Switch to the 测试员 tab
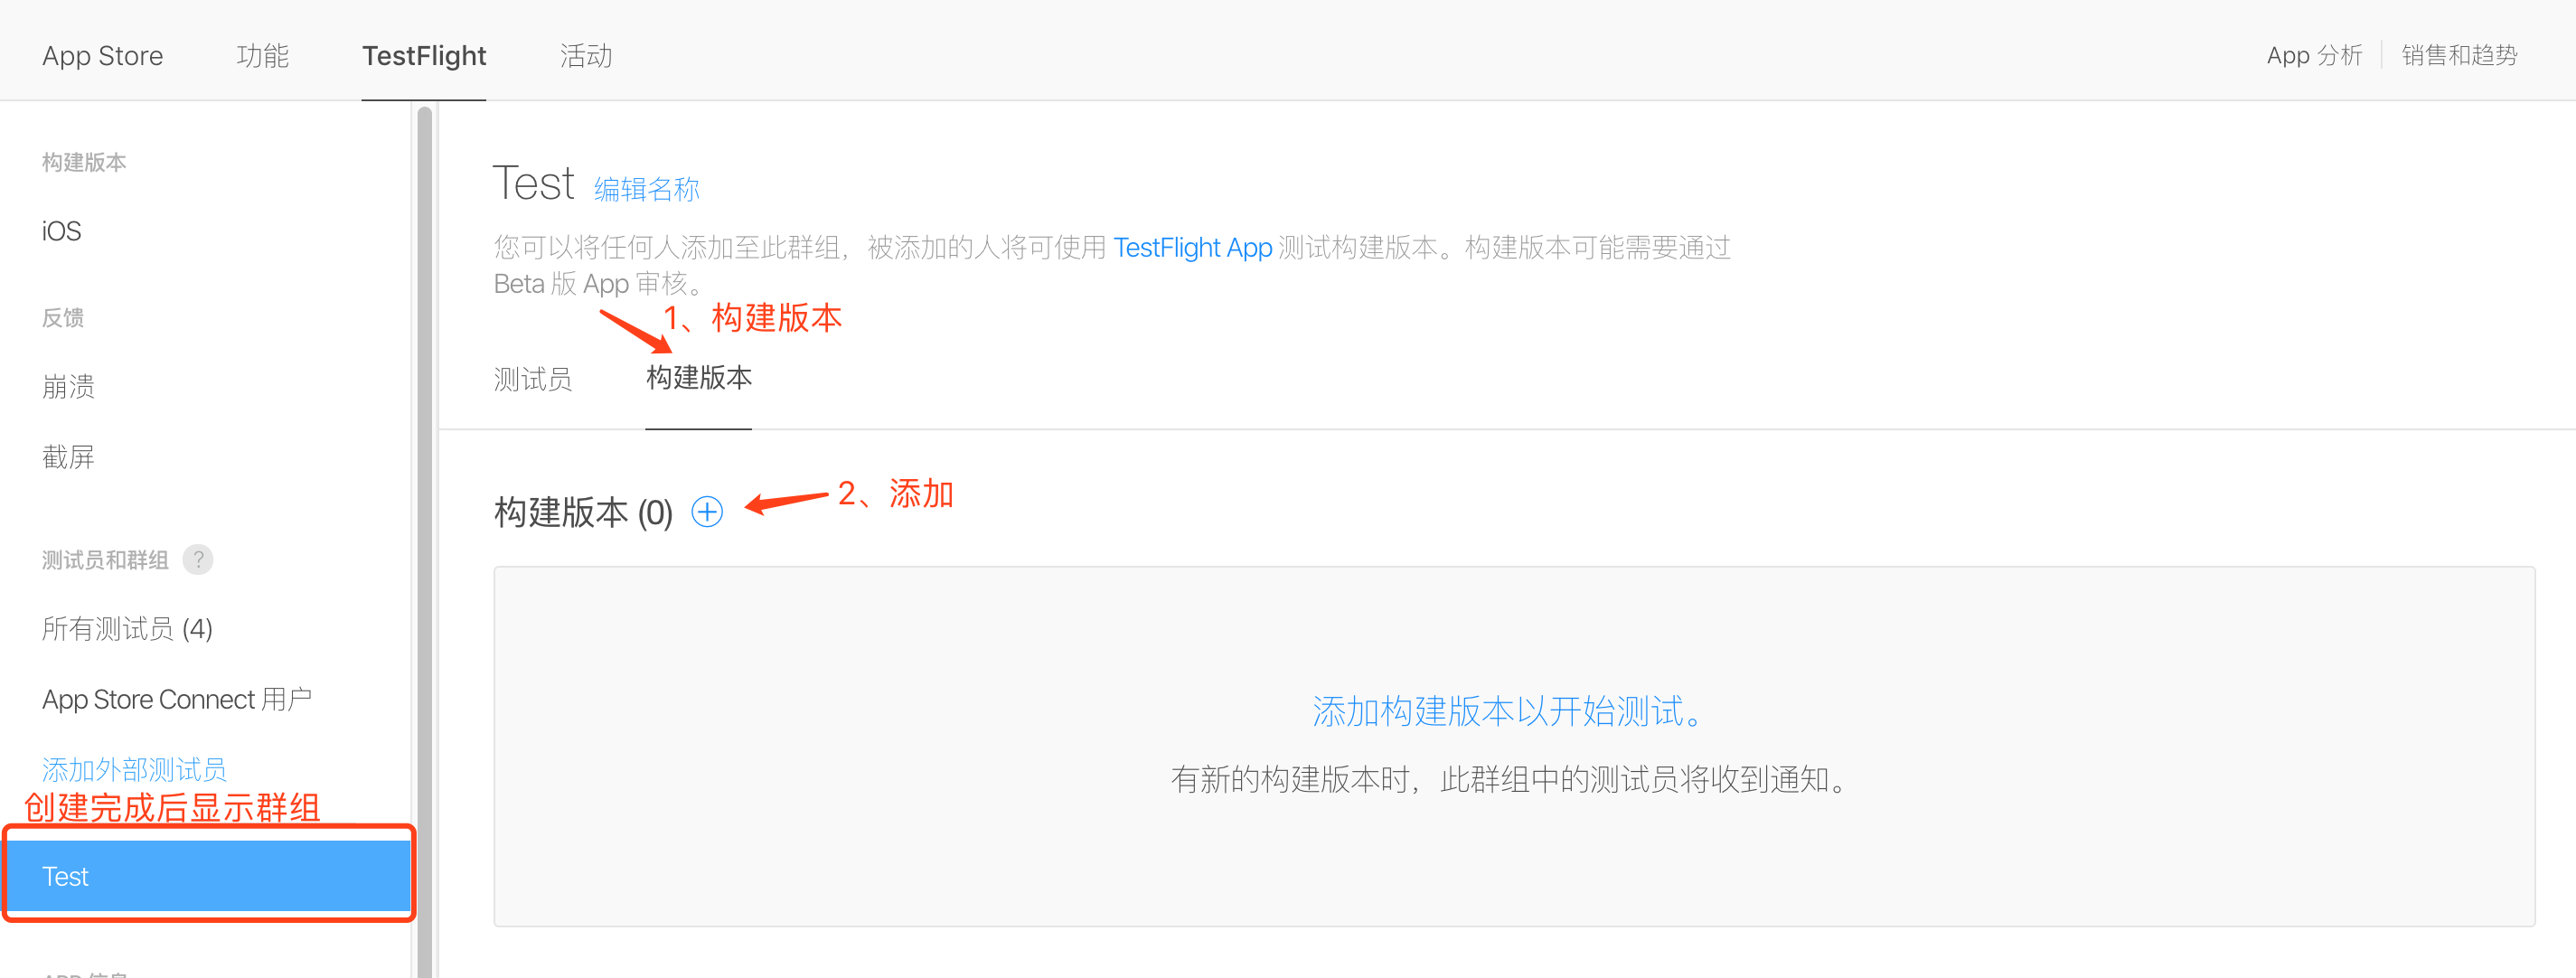Screen dimensions: 2576x978 [533, 379]
